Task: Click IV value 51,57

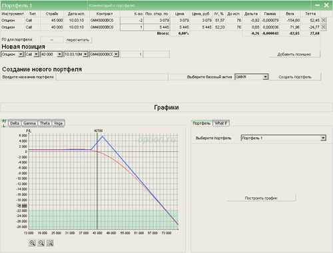Action: pos(220,21)
